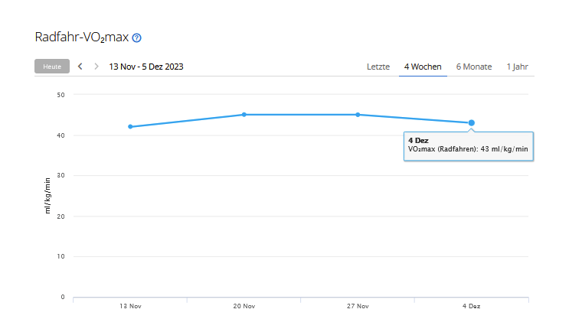Click the highlighted 4 Dez data point

pyautogui.click(x=472, y=122)
